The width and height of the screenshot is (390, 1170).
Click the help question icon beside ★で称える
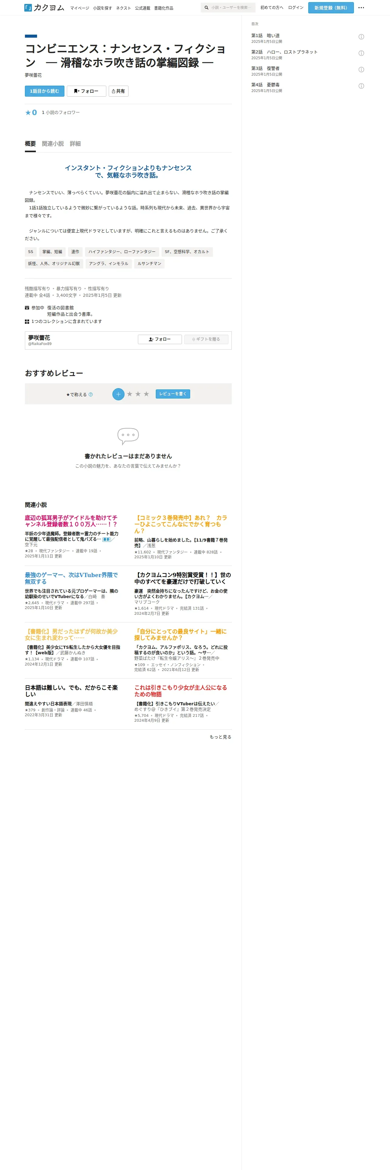[x=90, y=395]
